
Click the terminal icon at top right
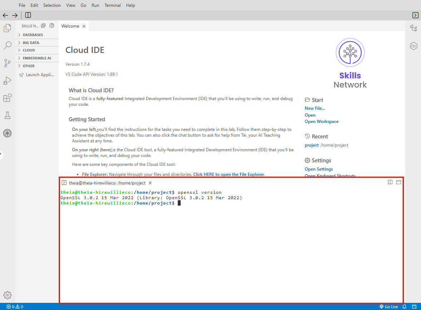415,15
